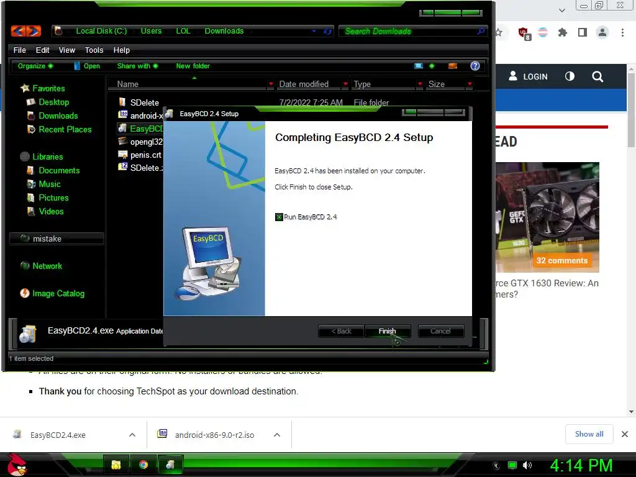Select the SDelete folder icon

(122, 102)
